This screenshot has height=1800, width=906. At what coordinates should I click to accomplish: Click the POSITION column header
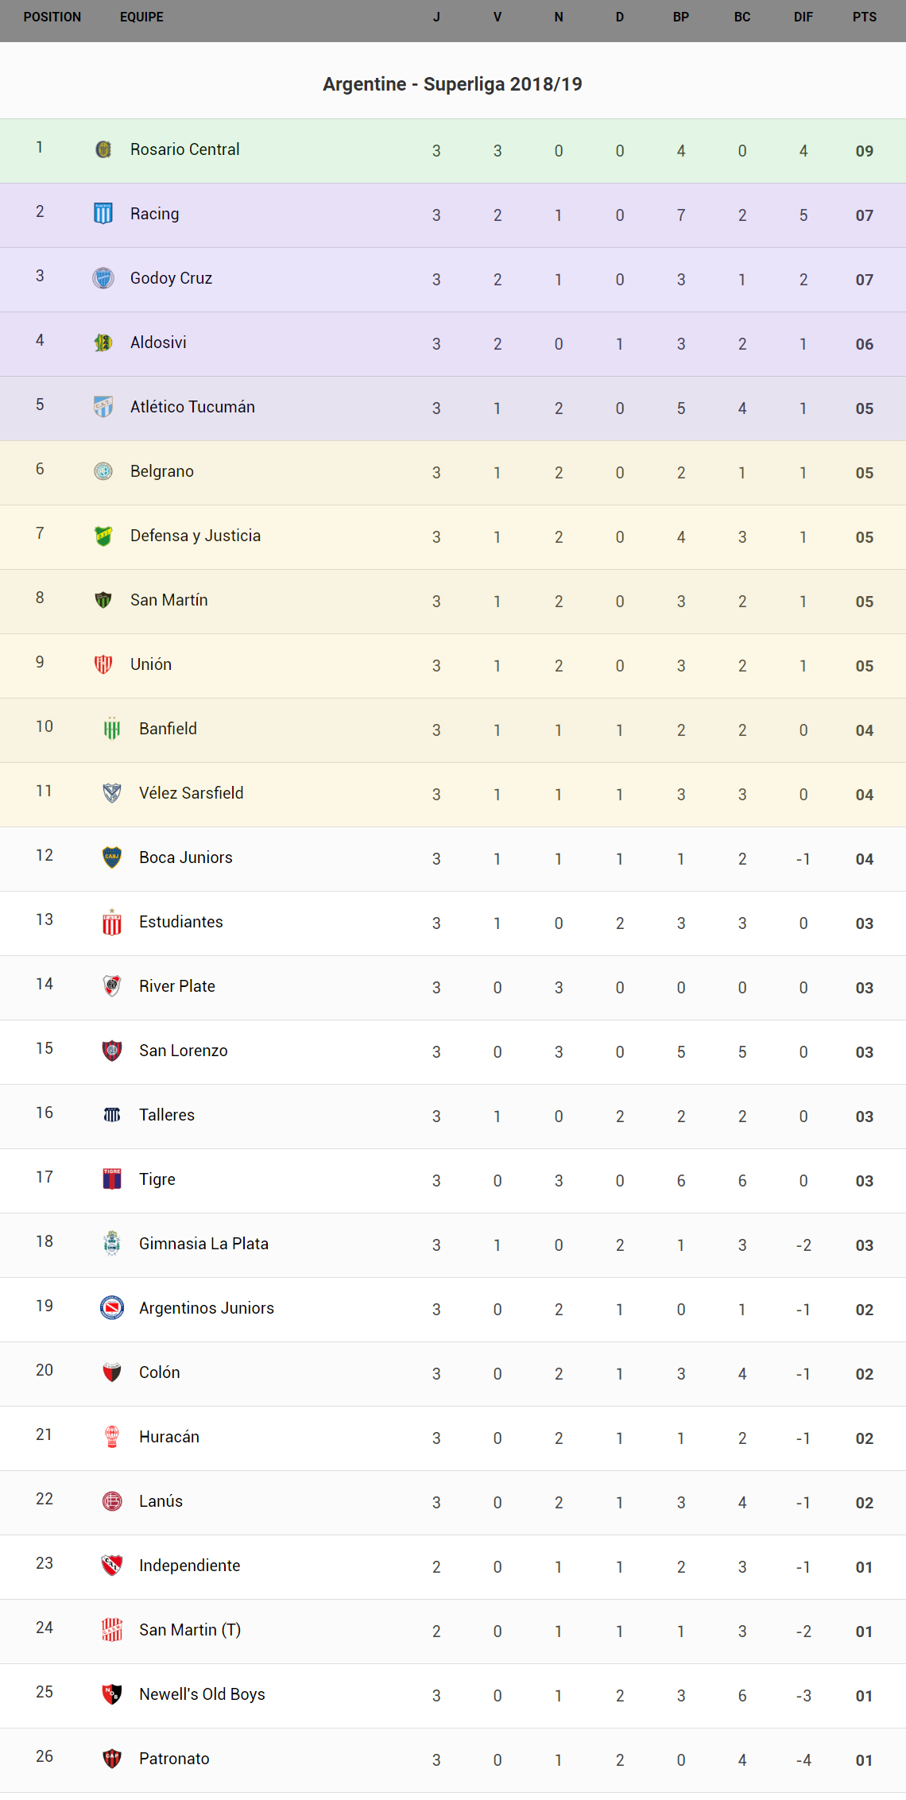pos(52,17)
